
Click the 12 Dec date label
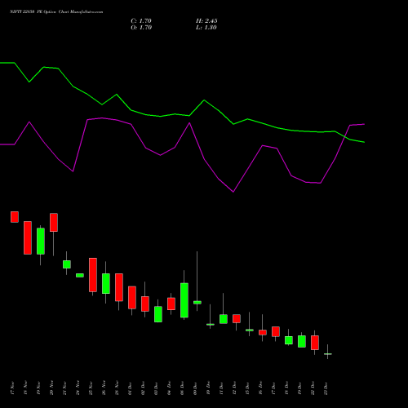(234, 388)
